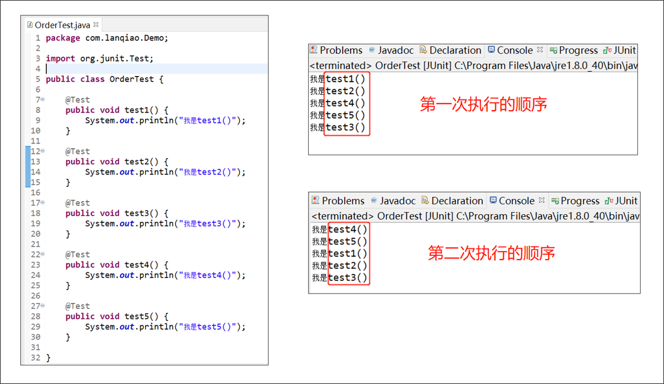Click the @Test annotation on line 17

pyautogui.click(x=78, y=203)
